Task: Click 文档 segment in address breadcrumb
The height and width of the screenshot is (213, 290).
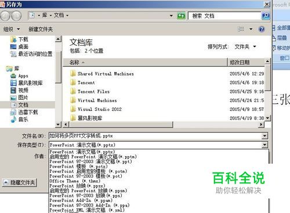Action: coord(59,15)
